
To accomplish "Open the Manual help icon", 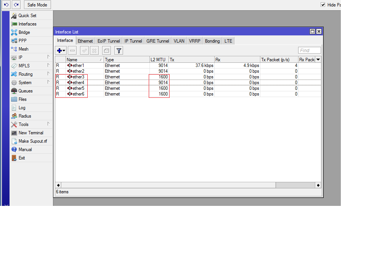I will point(14,150).
